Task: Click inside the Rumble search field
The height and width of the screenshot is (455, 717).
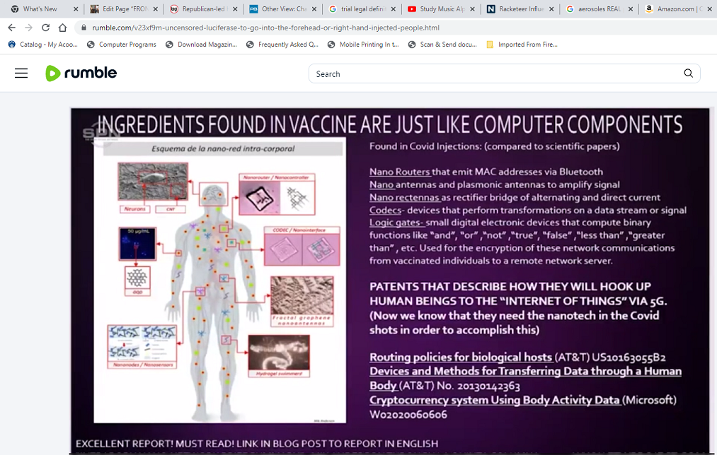Action: [x=495, y=73]
